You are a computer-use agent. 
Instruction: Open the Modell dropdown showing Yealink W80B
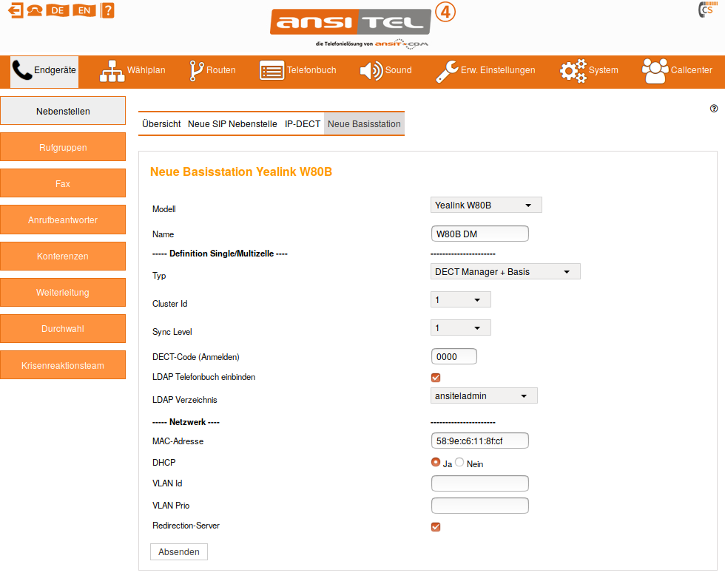[x=486, y=205]
